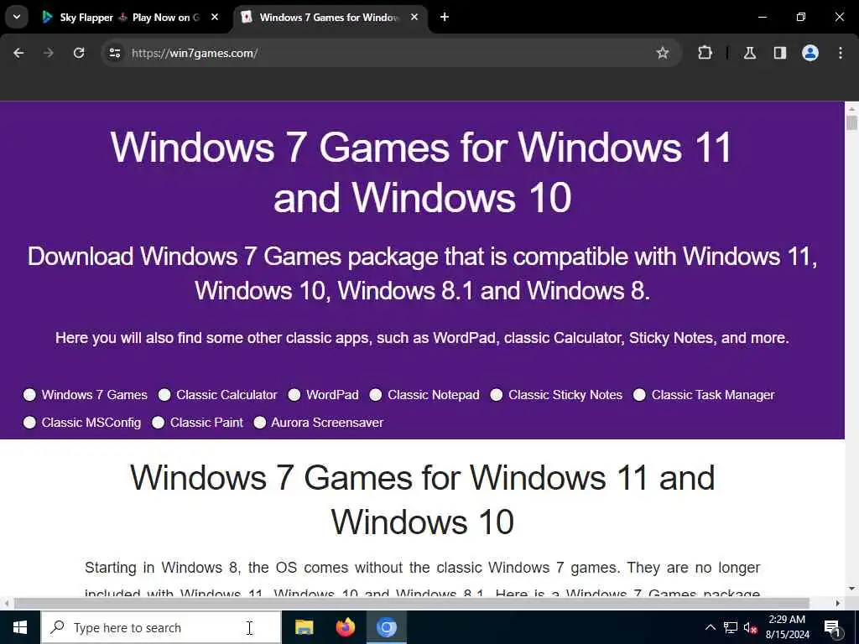Open the Classic MSConfig link
This screenshot has width=859, height=644.
91,423
